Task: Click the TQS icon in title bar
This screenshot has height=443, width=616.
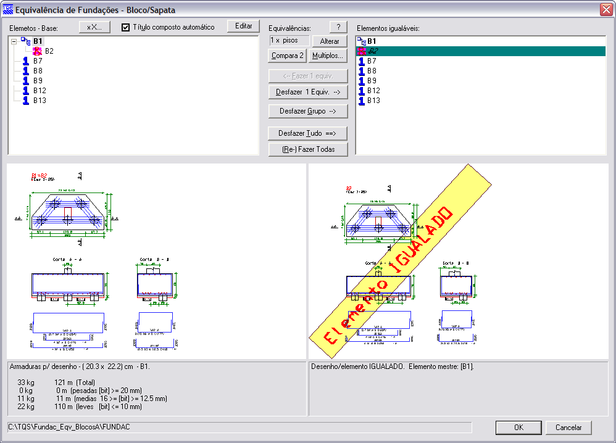Action: click(8, 10)
